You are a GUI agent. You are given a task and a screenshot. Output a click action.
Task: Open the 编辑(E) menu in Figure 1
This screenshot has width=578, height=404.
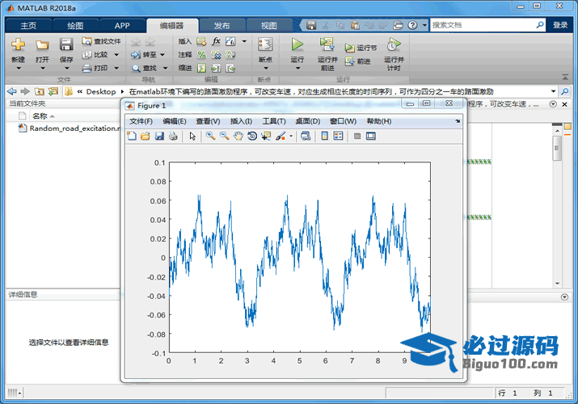pos(175,121)
